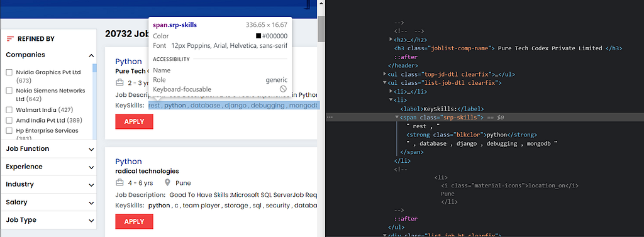Image resolution: width=644 pixels, height=237 pixels.
Task: Expand the collapsed li node in DevTools
Action: (391, 91)
